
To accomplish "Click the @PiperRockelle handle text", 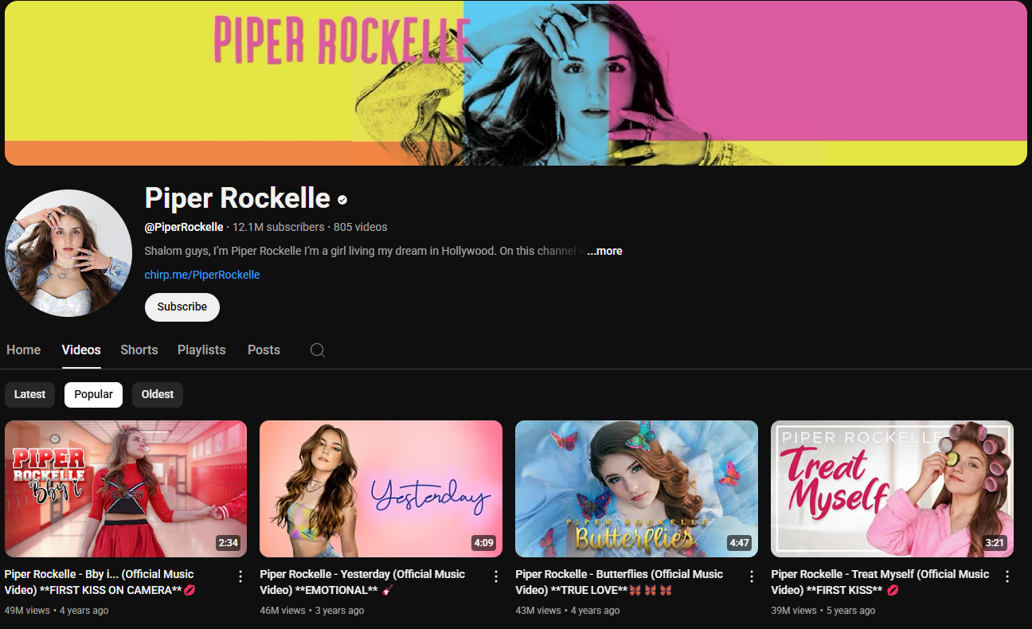I will pos(184,227).
